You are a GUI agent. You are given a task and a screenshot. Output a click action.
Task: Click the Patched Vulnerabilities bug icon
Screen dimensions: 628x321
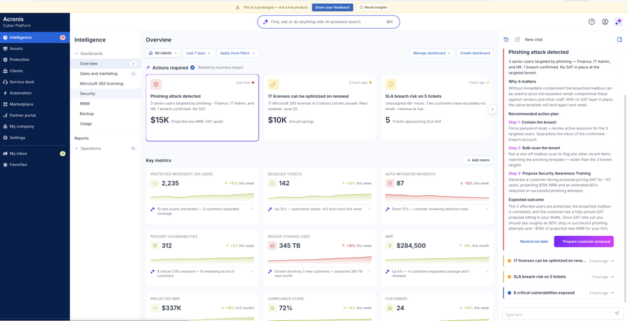(154, 246)
